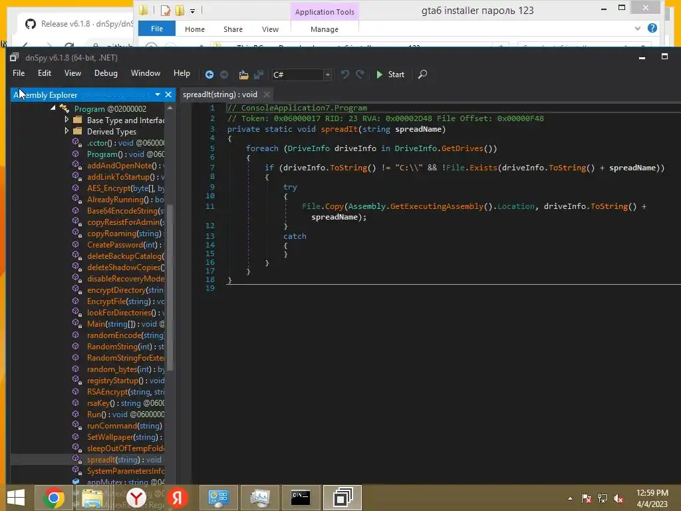Select RSAEncrypt(string, ...) method
Viewport: 681px width, 511px height.
126,391
